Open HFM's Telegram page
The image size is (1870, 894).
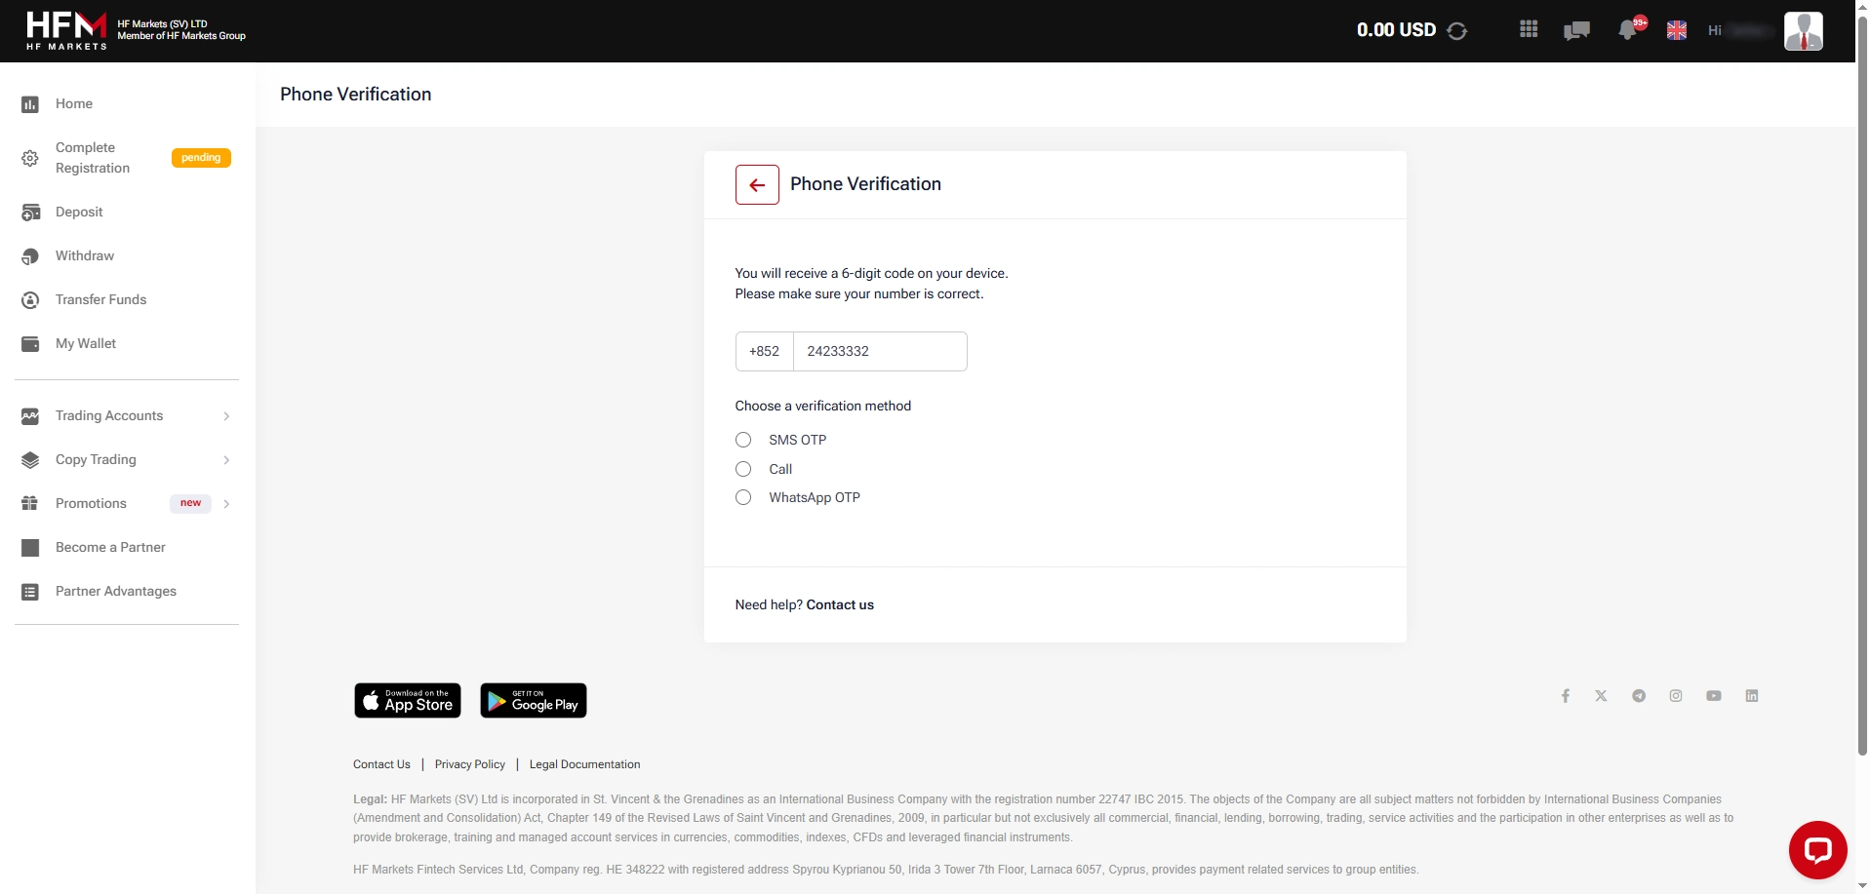click(1639, 695)
